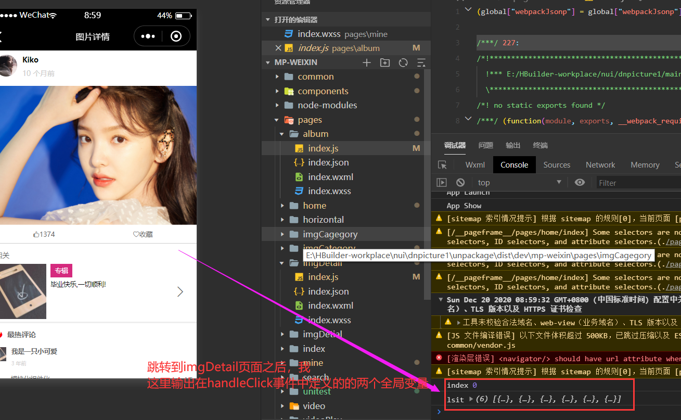This screenshot has width=681, height=420.
Task: Refresh the MP-WEIXIN explorer tree
Action: coord(403,62)
